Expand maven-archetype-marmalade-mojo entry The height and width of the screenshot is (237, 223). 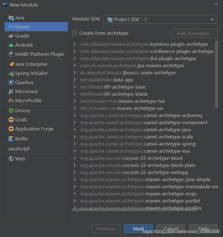[x=75, y=187]
